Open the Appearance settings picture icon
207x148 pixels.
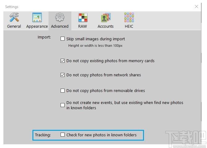pyautogui.click(x=37, y=18)
